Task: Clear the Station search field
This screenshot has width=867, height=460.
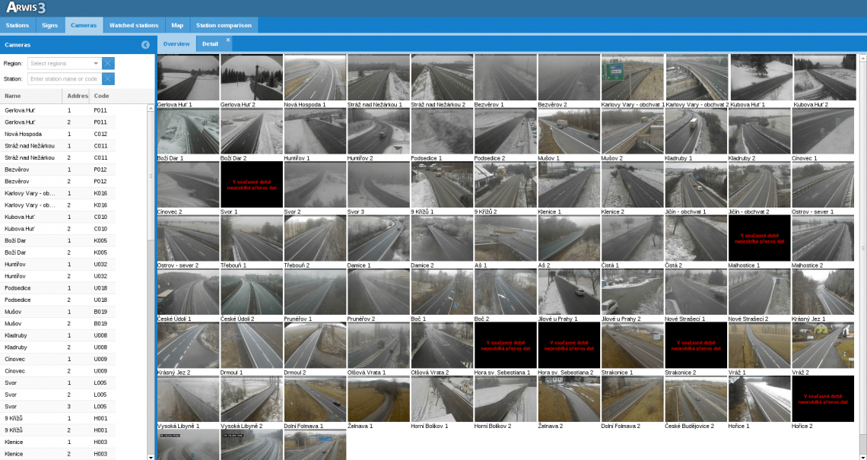Action: 108,79
